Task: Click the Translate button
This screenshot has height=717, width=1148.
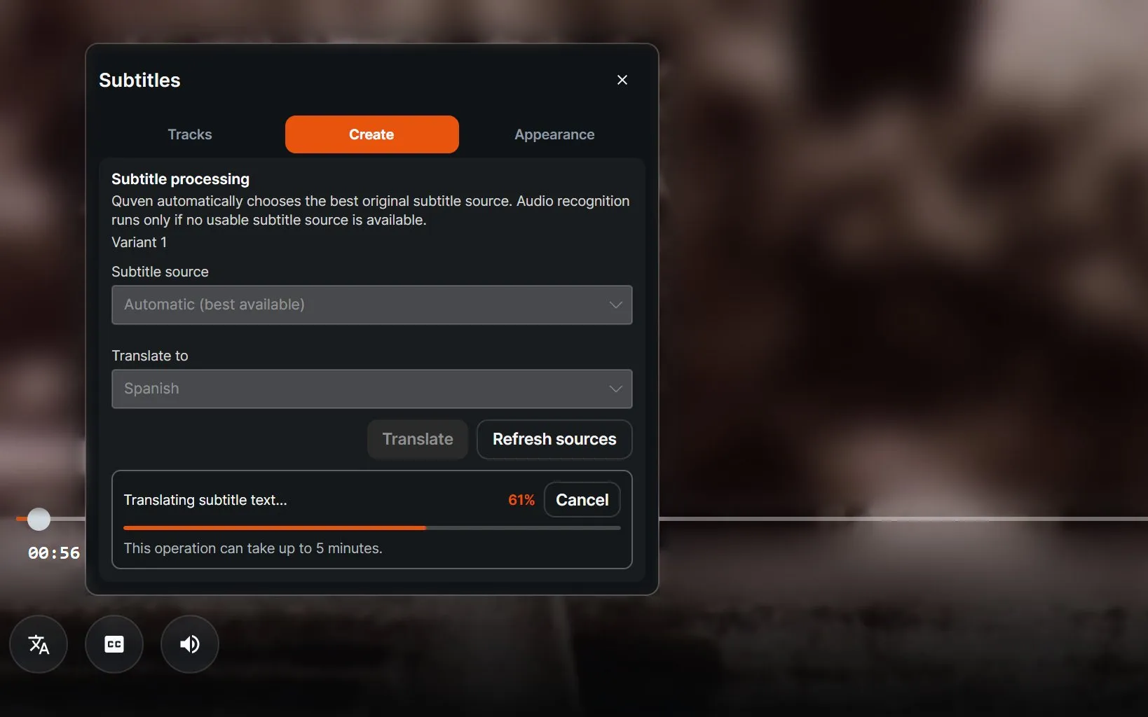Action: [418, 439]
